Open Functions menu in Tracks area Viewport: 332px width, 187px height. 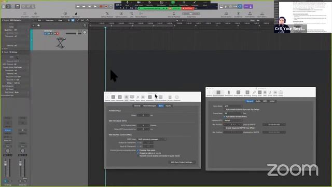point(50,20)
